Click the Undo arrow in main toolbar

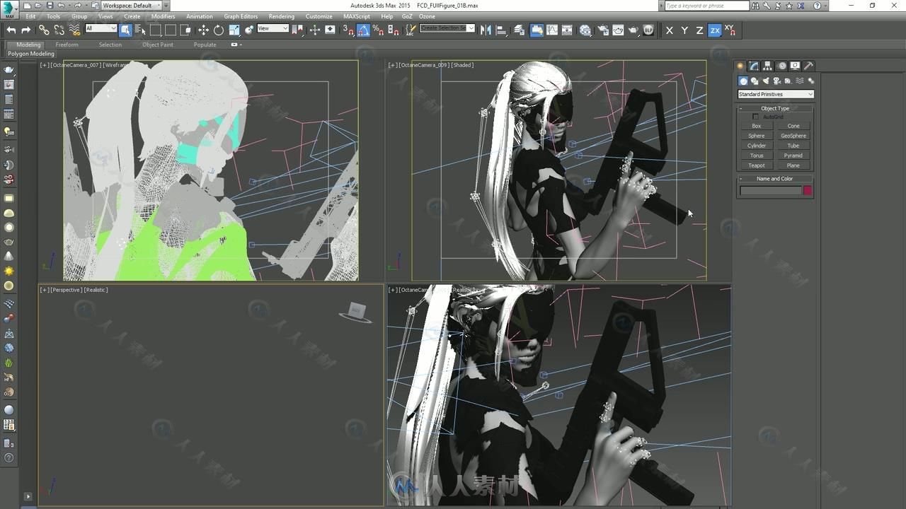11,30
